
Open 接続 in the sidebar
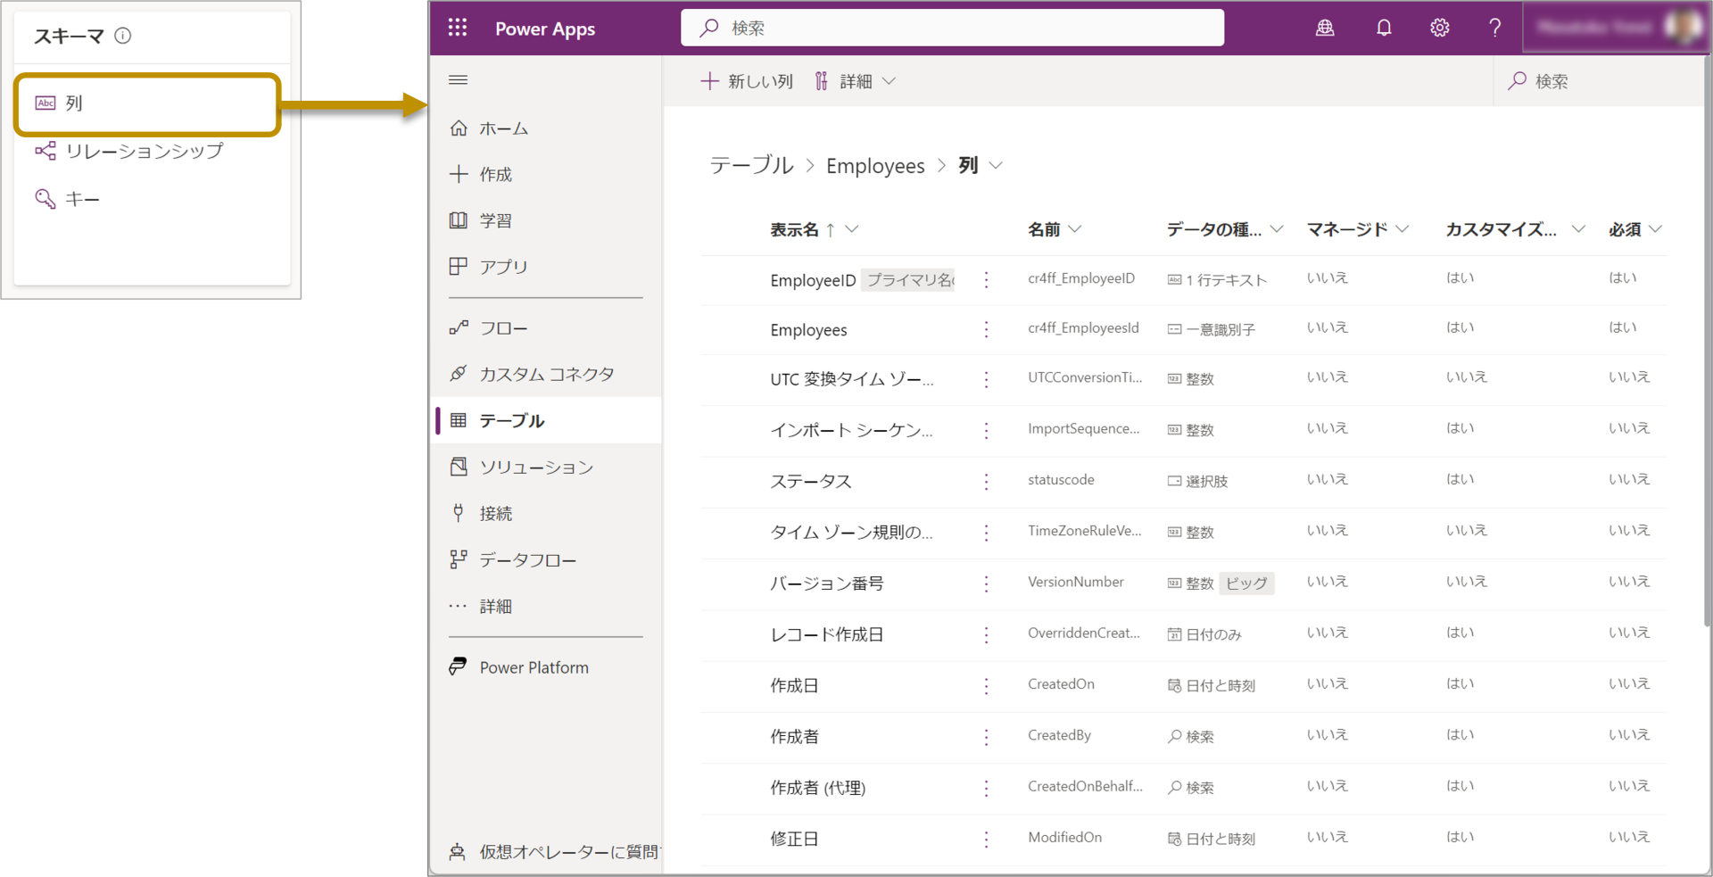coord(546,514)
